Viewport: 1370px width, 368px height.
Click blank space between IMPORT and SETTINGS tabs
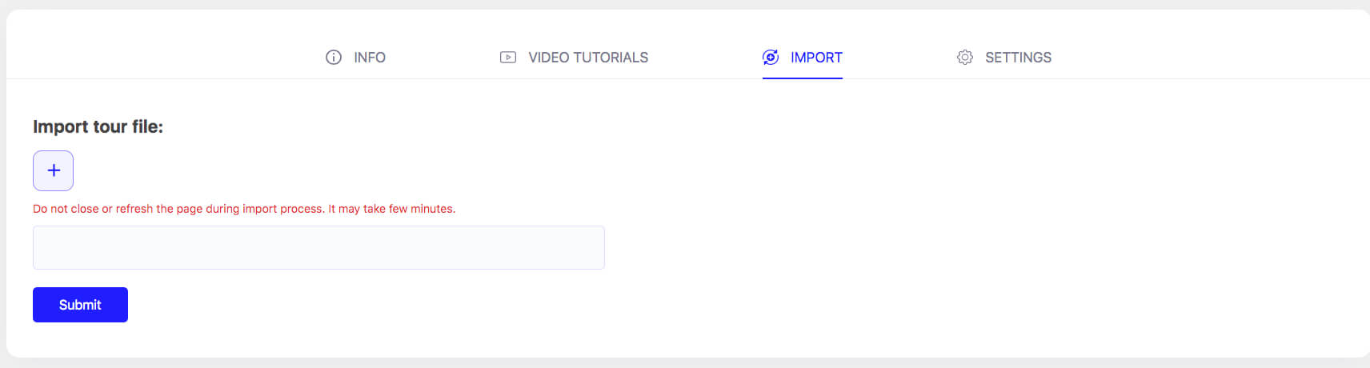(899, 58)
